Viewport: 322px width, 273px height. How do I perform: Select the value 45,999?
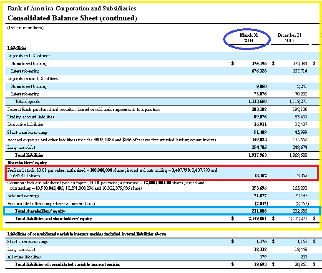coord(301,132)
